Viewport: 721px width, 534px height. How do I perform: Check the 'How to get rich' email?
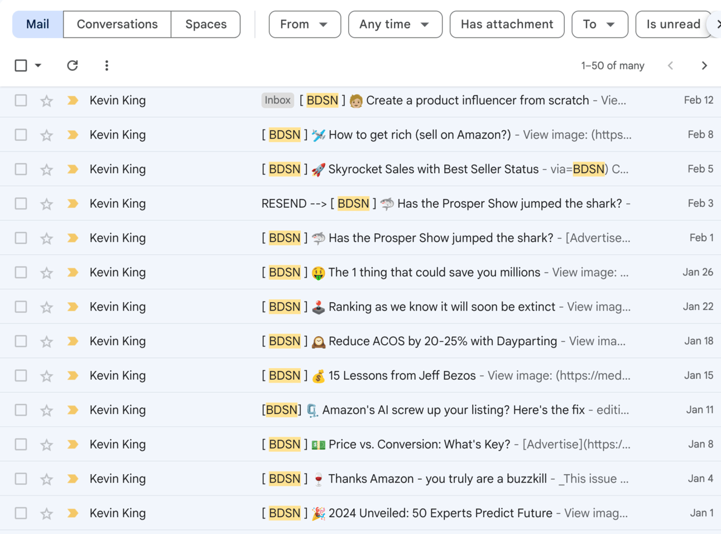point(21,135)
